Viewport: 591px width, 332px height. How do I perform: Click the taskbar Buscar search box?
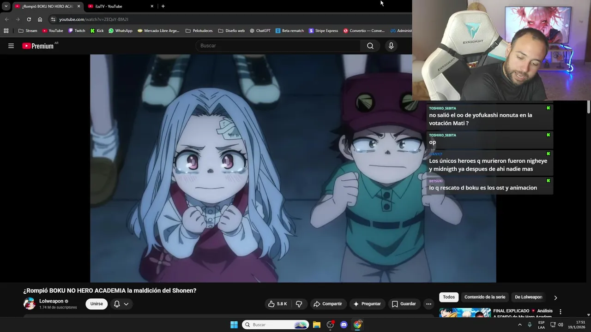[x=276, y=325]
